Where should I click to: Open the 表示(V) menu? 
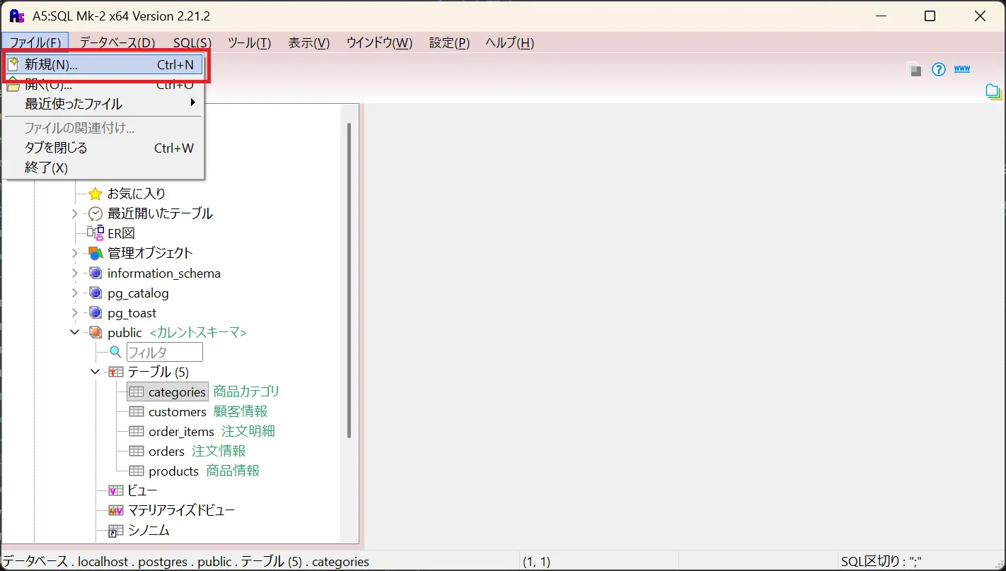[x=309, y=42]
